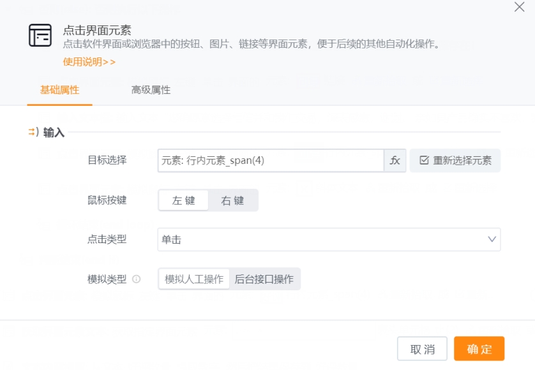
Task: Open the 点击类型 dropdown
Action: pyautogui.click(x=329, y=239)
